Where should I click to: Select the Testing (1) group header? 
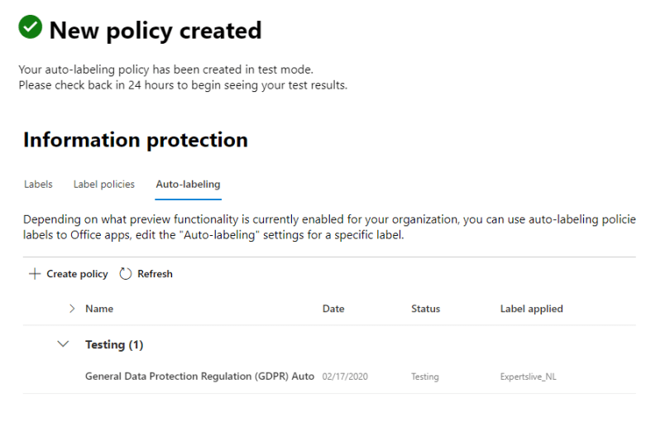click(114, 344)
